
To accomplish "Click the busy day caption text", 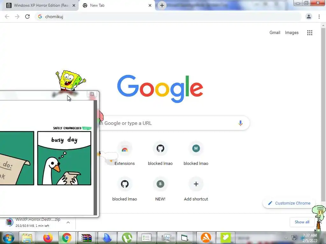I will (64, 140).
